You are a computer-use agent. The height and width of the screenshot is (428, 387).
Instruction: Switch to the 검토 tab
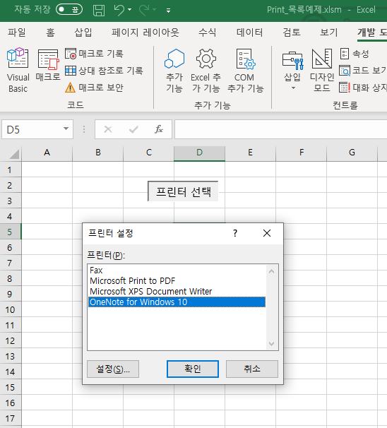292,32
